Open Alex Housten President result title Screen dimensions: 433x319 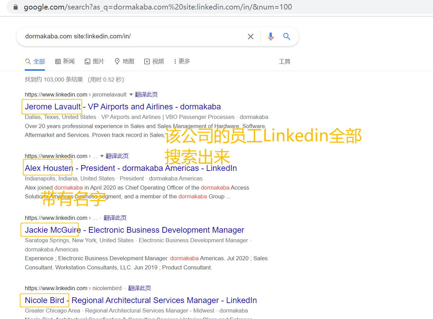pos(131,168)
